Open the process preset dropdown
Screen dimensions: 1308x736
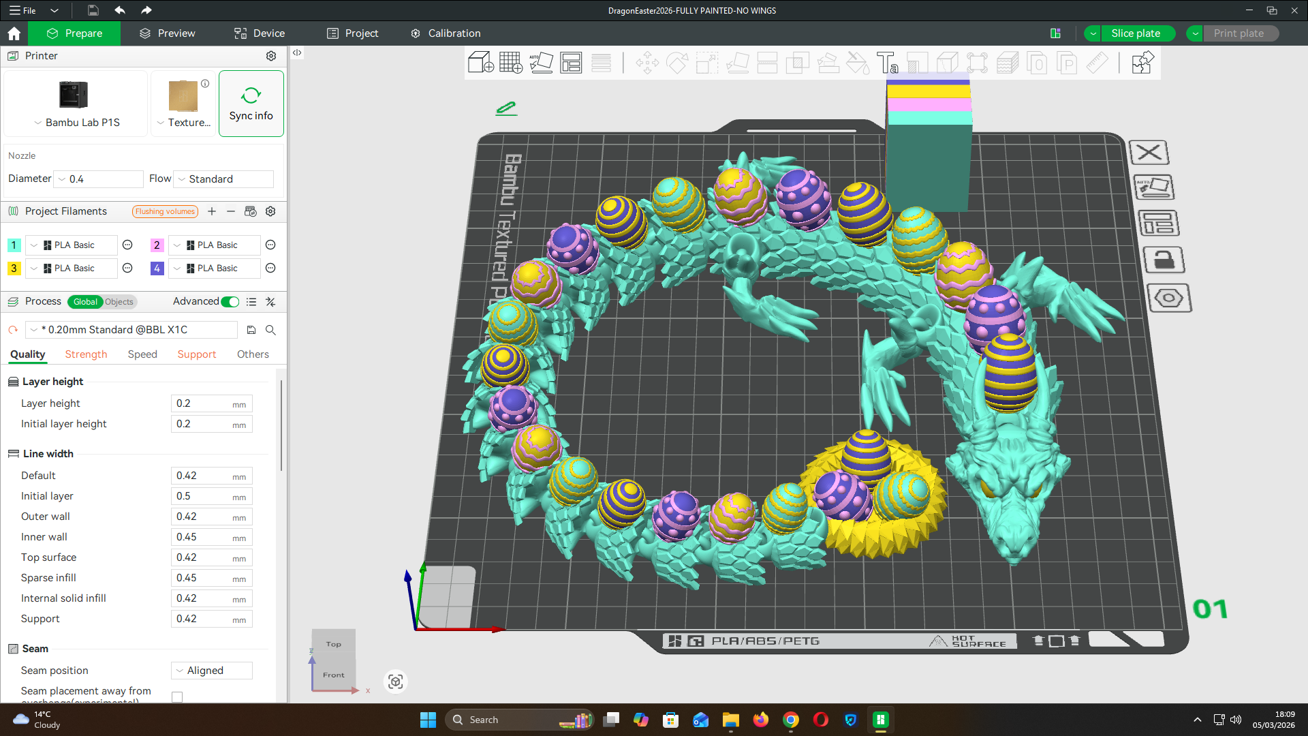(x=131, y=330)
